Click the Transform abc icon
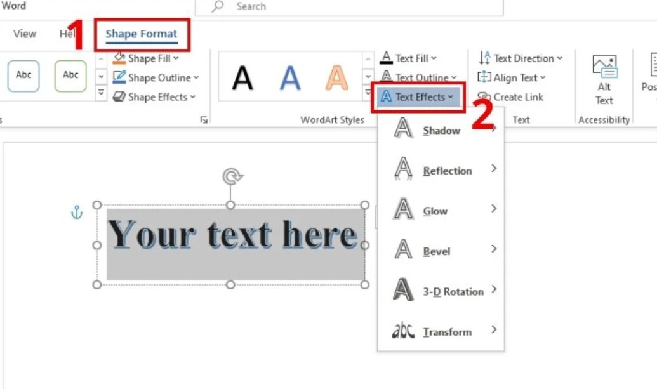The width and height of the screenshot is (657, 389). coord(403,331)
